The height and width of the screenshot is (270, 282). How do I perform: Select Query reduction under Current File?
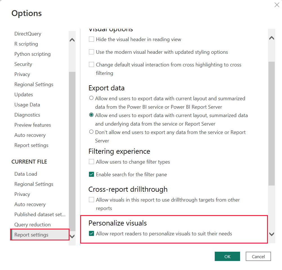[32, 224]
